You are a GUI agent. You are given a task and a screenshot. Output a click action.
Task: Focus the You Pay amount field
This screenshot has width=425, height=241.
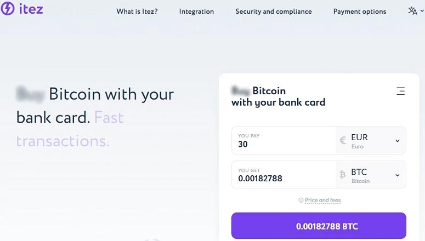click(282, 145)
